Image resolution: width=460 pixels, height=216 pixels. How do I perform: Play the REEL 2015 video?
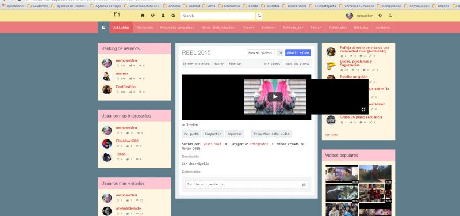pyautogui.click(x=275, y=97)
